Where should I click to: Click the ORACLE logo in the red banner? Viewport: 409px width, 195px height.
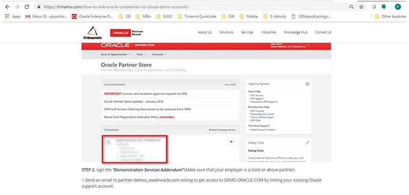point(115,45)
